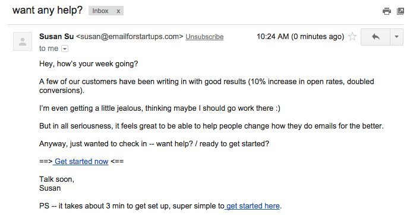Click the 'to me' recipient text
Image resolution: width=410 pixels, height=215 pixels.
tap(49, 49)
